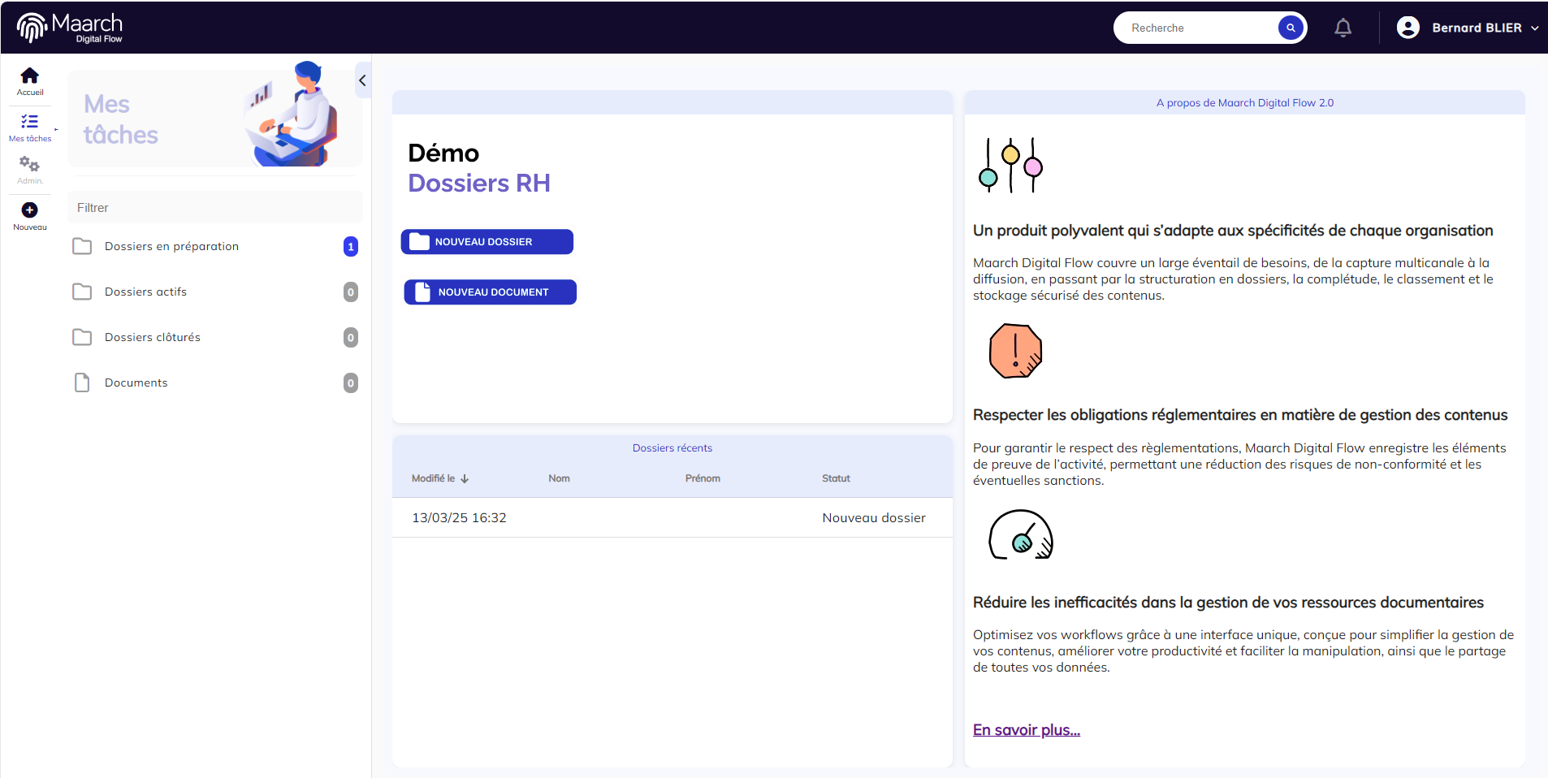The image size is (1548, 778).
Task: Click the speedometer gauge icon
Action: point(1021,534)
